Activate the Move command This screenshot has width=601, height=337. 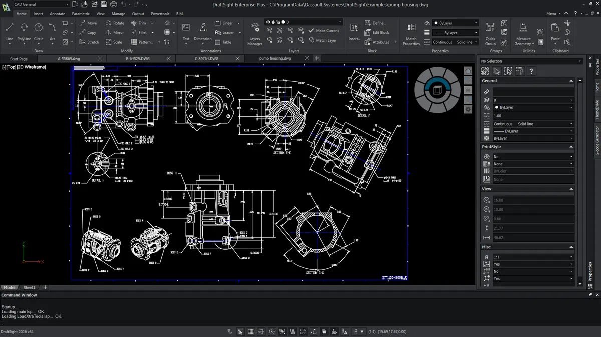click(x=88, y=23)
